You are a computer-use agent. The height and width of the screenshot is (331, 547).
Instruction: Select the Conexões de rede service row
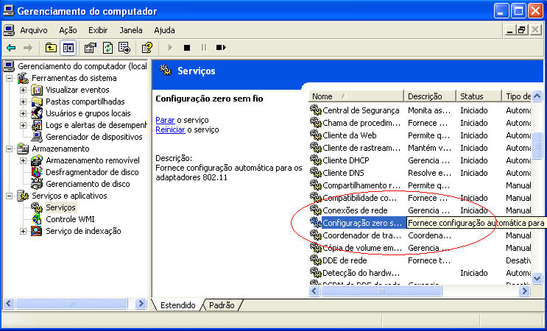point(420,210)
